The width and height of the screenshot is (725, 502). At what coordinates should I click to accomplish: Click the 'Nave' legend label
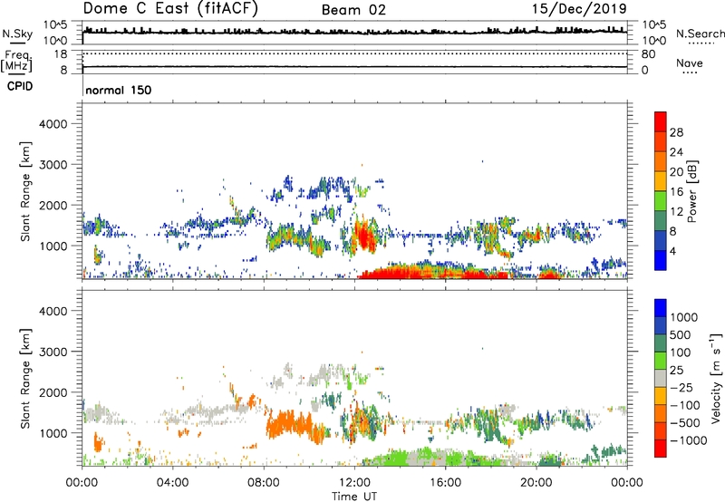[690, 63]
